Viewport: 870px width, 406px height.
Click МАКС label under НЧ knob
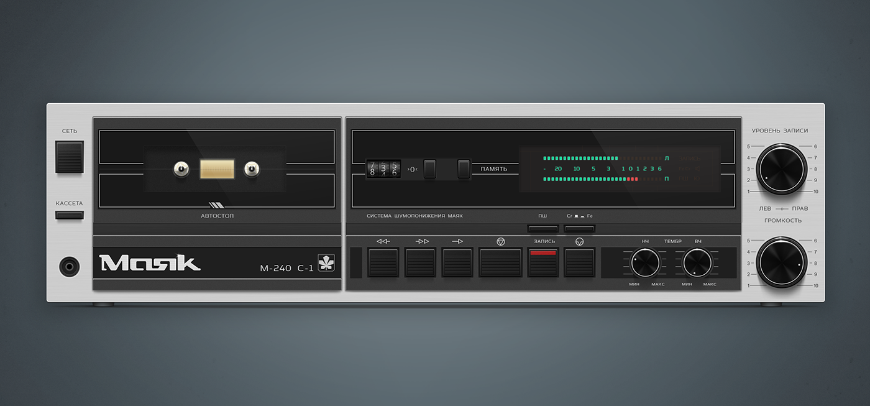[657, 284]
